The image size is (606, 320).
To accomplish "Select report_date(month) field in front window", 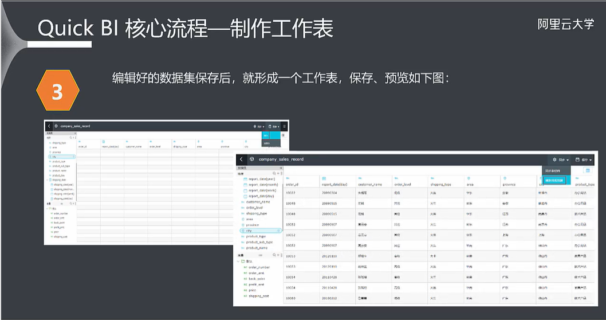I will [x=263, y=185].
